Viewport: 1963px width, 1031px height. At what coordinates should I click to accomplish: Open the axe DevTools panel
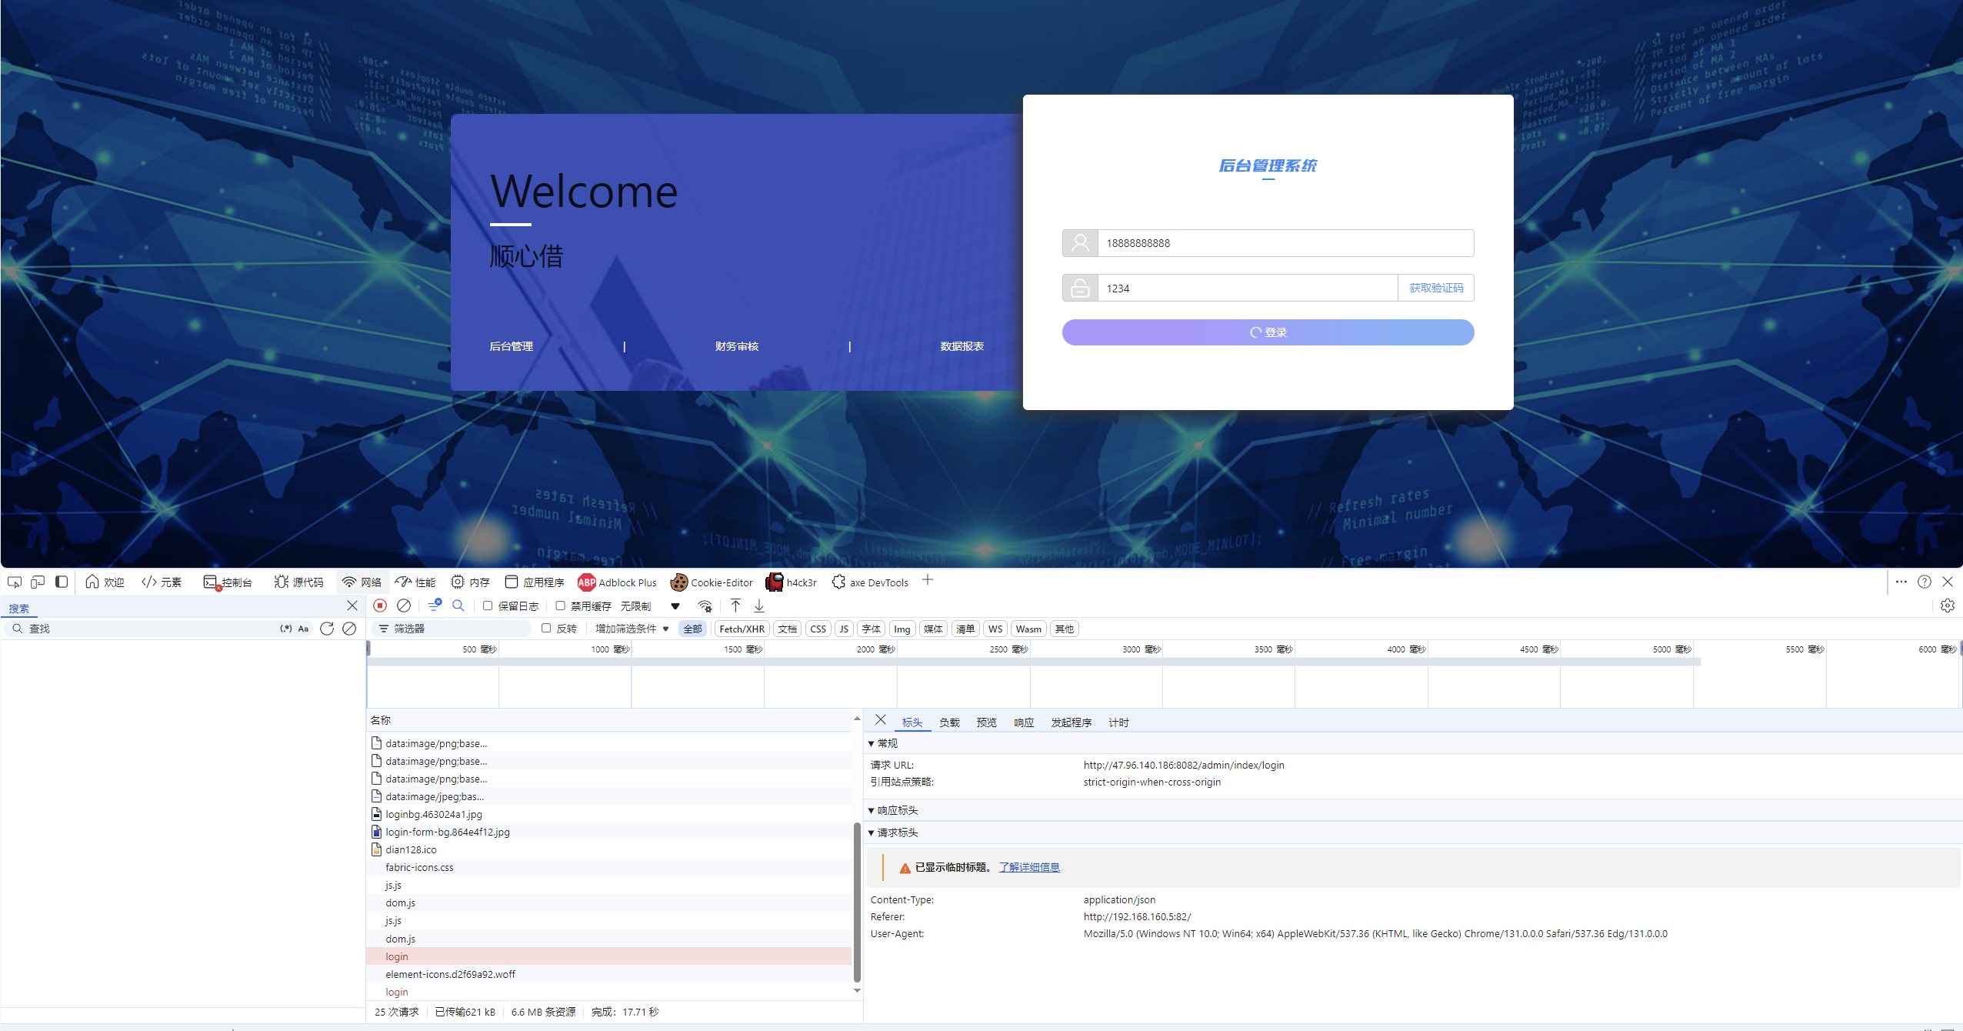coord(870,582)
